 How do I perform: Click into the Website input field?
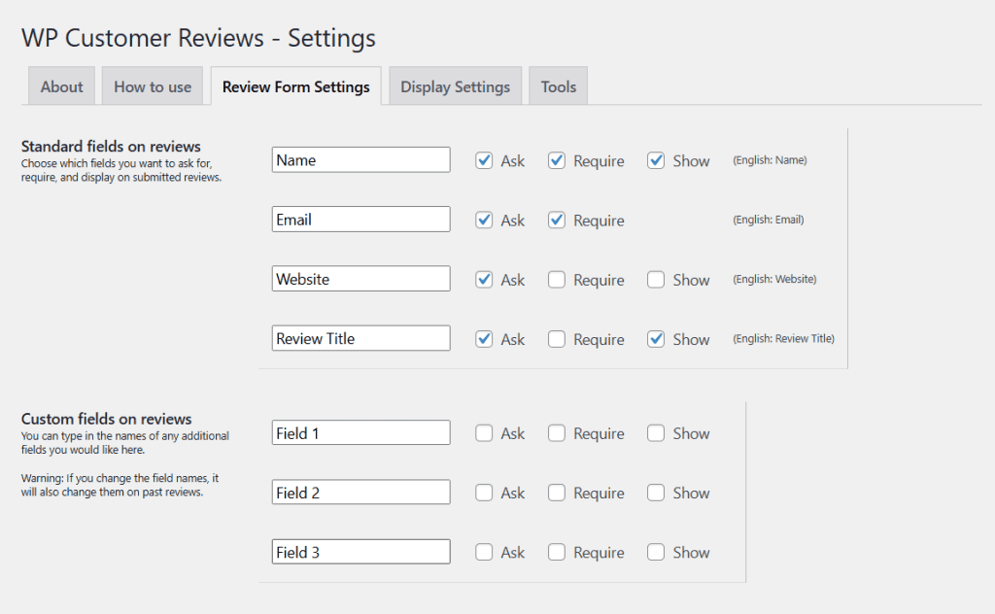coord(360,278)
